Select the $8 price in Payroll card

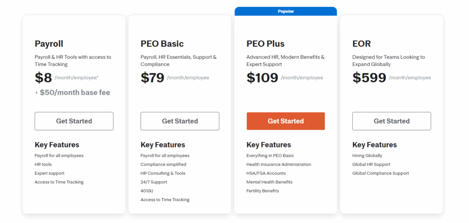44,78
